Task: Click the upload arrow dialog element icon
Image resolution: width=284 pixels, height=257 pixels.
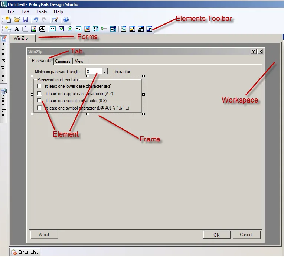Action: pyautogui.click(x=141, y=29)
